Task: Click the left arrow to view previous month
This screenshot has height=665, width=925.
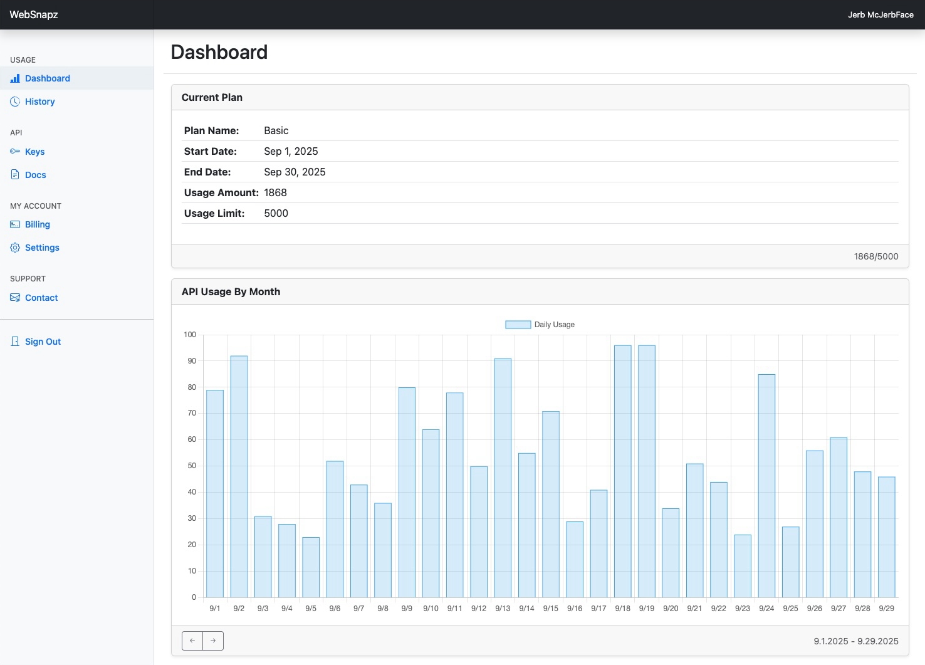Action: click(192, 641)
